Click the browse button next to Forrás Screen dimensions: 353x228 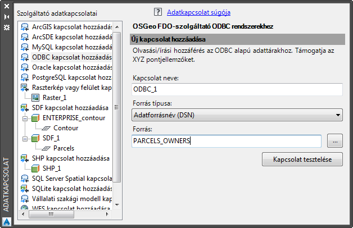coord(335,141)
